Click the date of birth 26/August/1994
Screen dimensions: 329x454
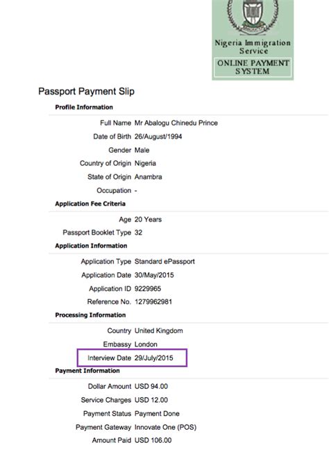[158, 137]
